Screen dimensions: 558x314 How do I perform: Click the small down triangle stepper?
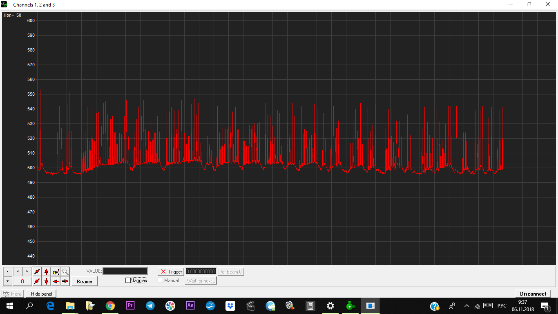[8, 281]
